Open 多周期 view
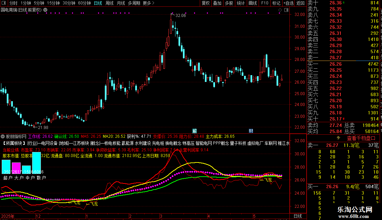This screenshot has width=382, height=220. (x=134, y=3)
